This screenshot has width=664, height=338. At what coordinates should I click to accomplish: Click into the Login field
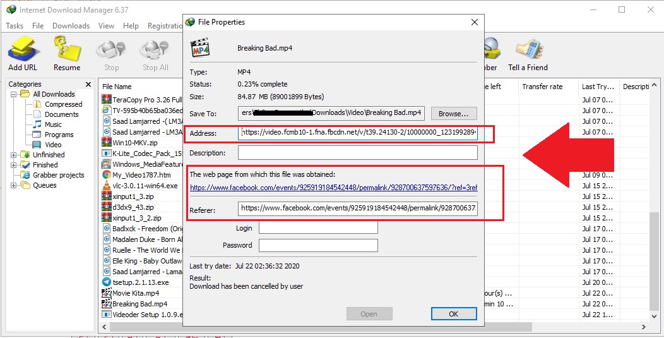pyautogui.click(x=319, y=227)
